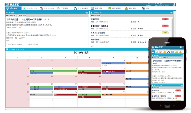
Task: Tap the yellow helmet icon on the phone
Action: pos(165,52)
